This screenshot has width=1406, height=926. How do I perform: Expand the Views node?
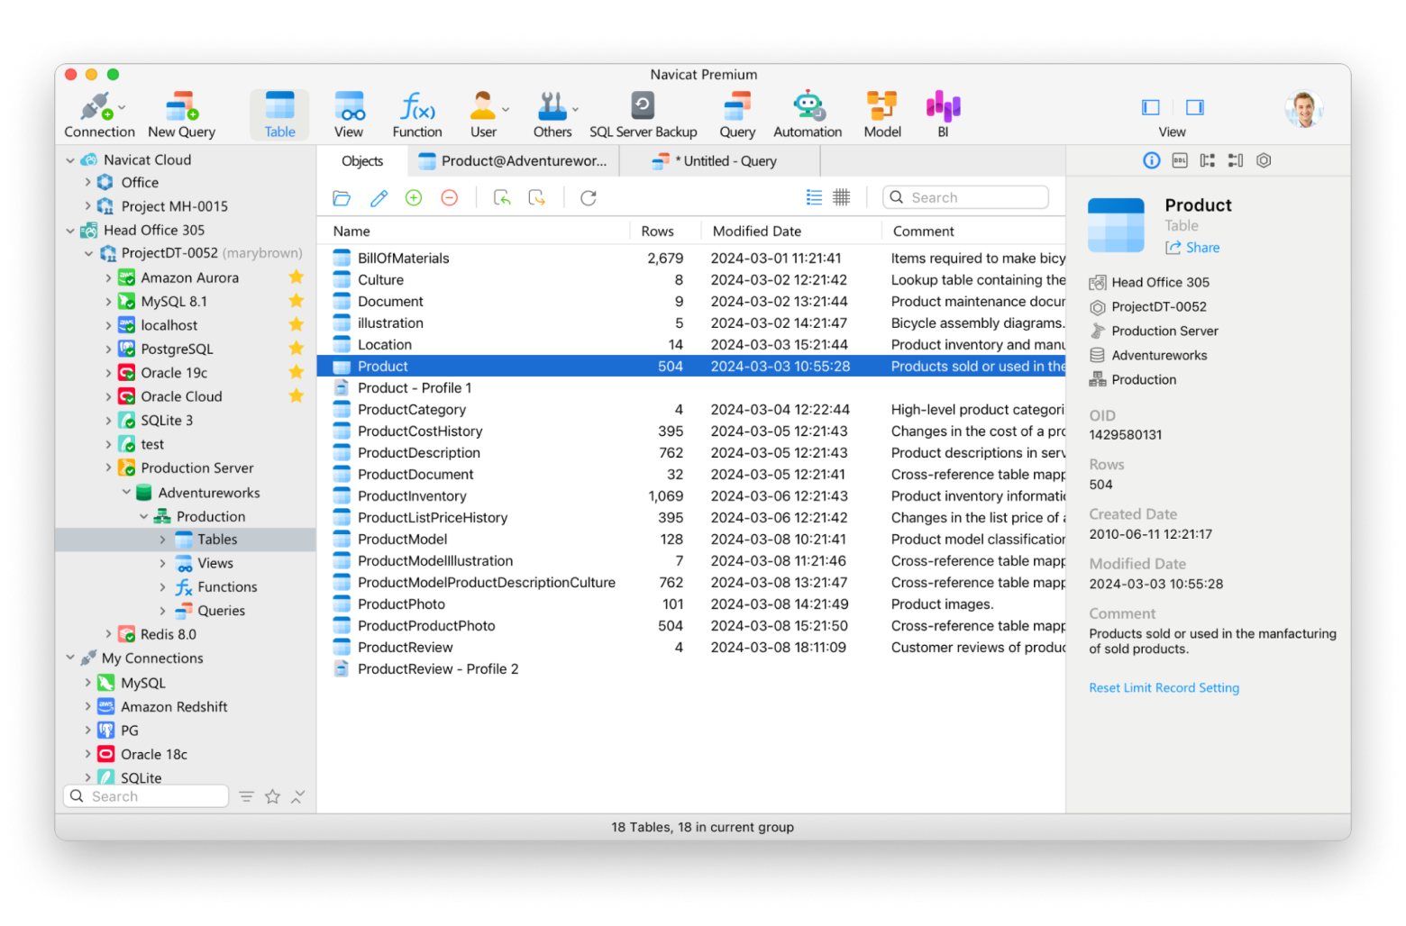tap(162, 563)
